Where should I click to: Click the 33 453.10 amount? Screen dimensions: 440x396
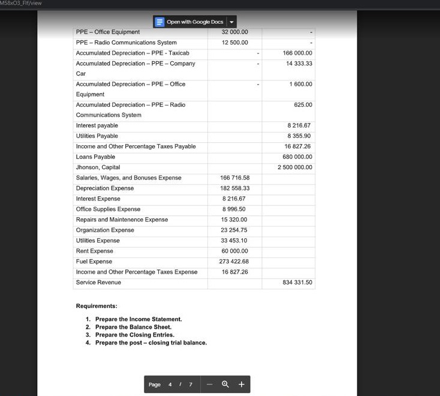(x=234, y=241)
